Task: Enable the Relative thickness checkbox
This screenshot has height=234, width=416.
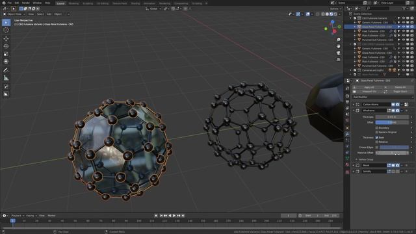Action: [377, 142]
